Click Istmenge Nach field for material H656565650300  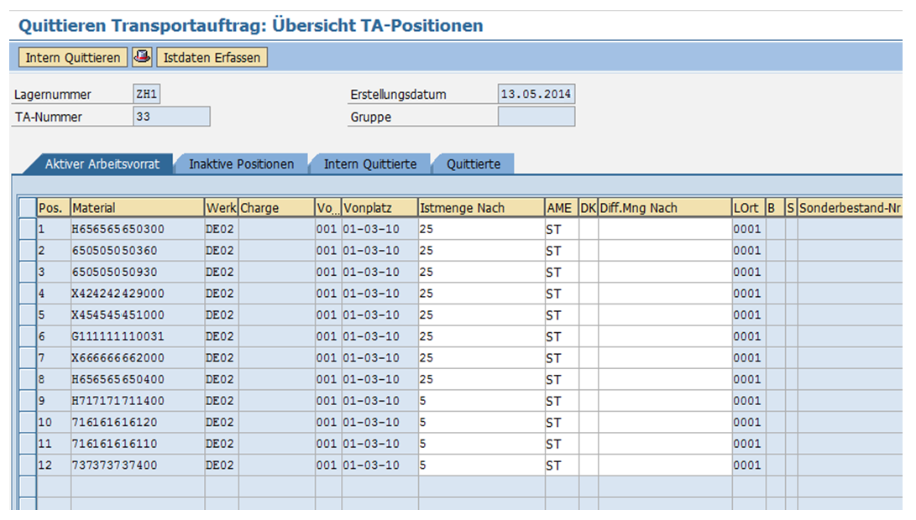479,229
